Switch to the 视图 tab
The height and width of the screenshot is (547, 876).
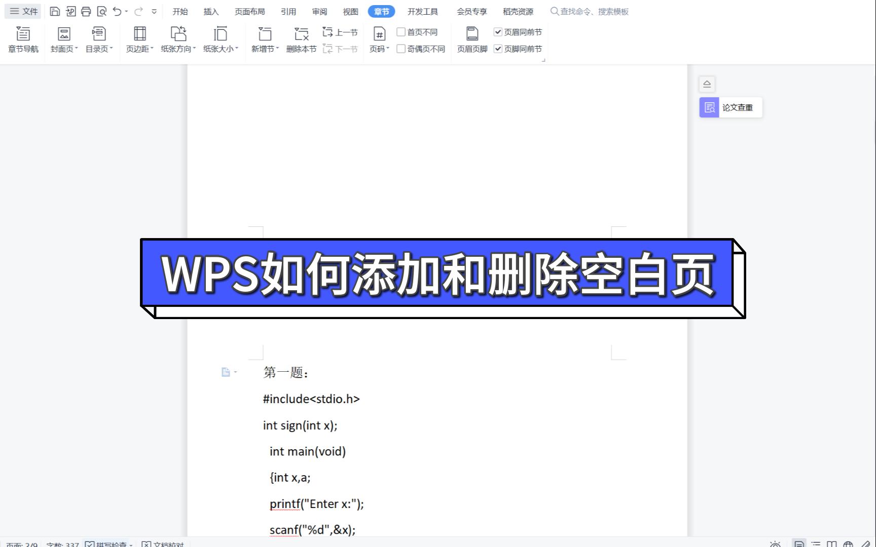350,11
